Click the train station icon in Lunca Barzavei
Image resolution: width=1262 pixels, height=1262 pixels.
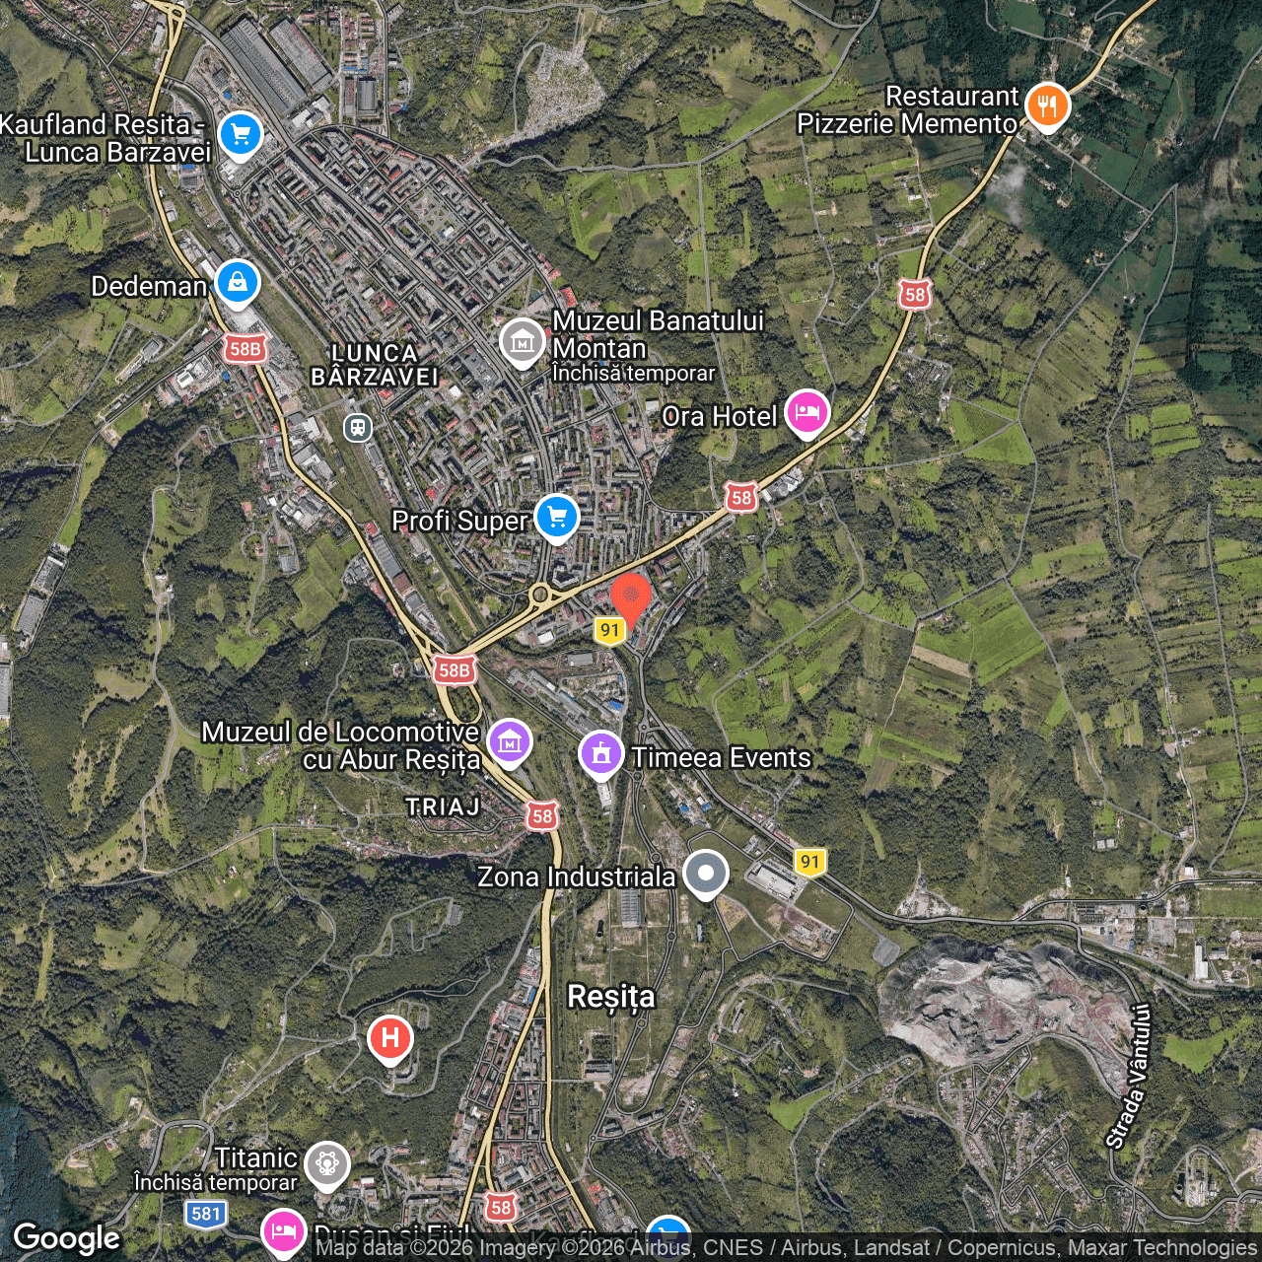point(357,428)
